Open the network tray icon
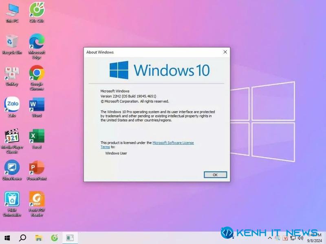Image resolution: width=326 pixels, height=244 pixels. [293, 238]
